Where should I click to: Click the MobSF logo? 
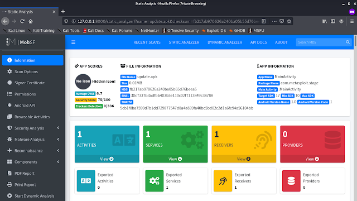(21, 42)
